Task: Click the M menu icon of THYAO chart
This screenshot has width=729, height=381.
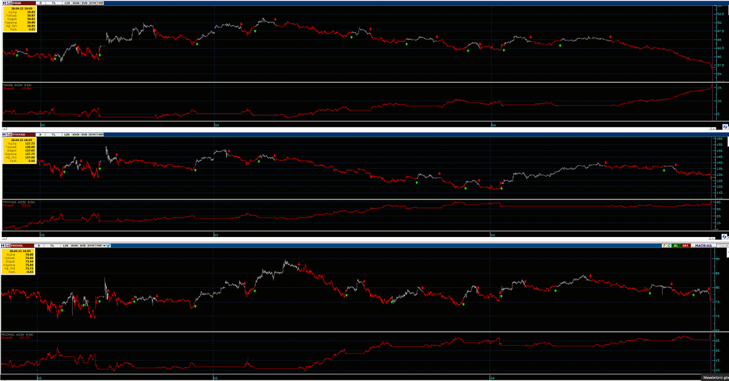Action: tap(4, 134)
